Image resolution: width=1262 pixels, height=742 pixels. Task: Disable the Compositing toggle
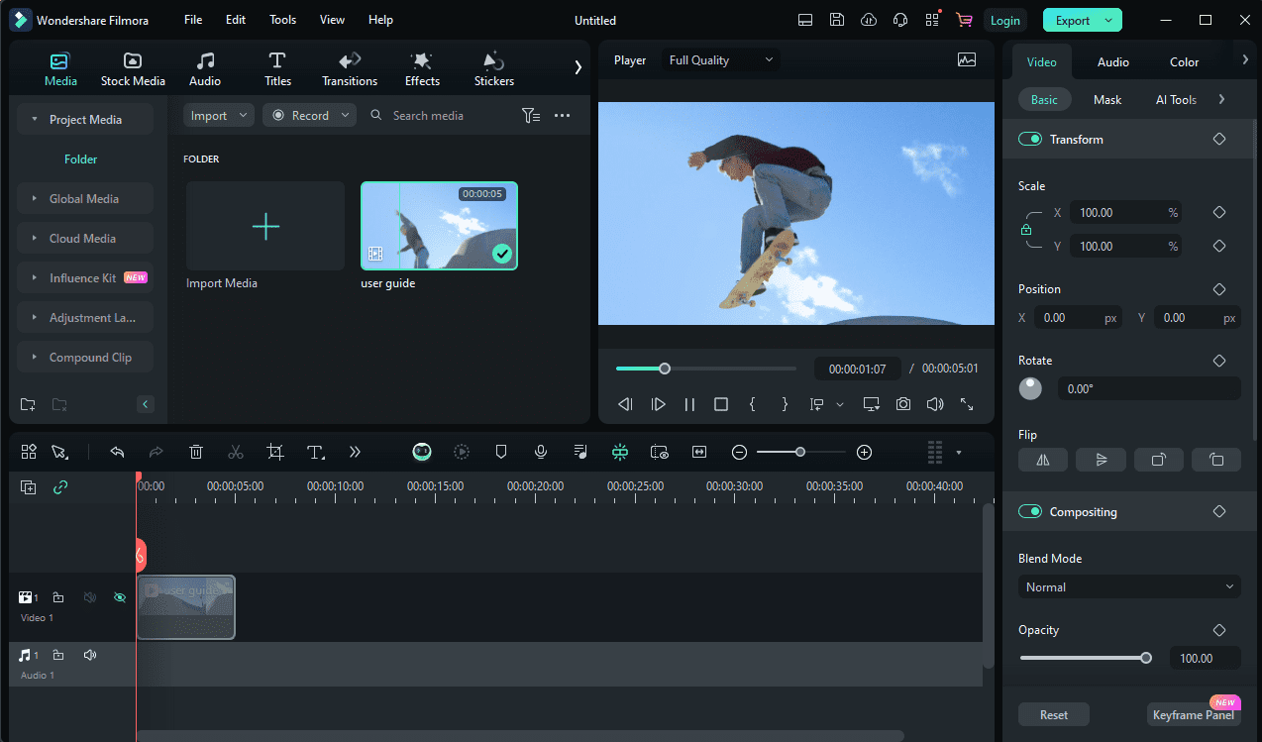pos(1029,511)
